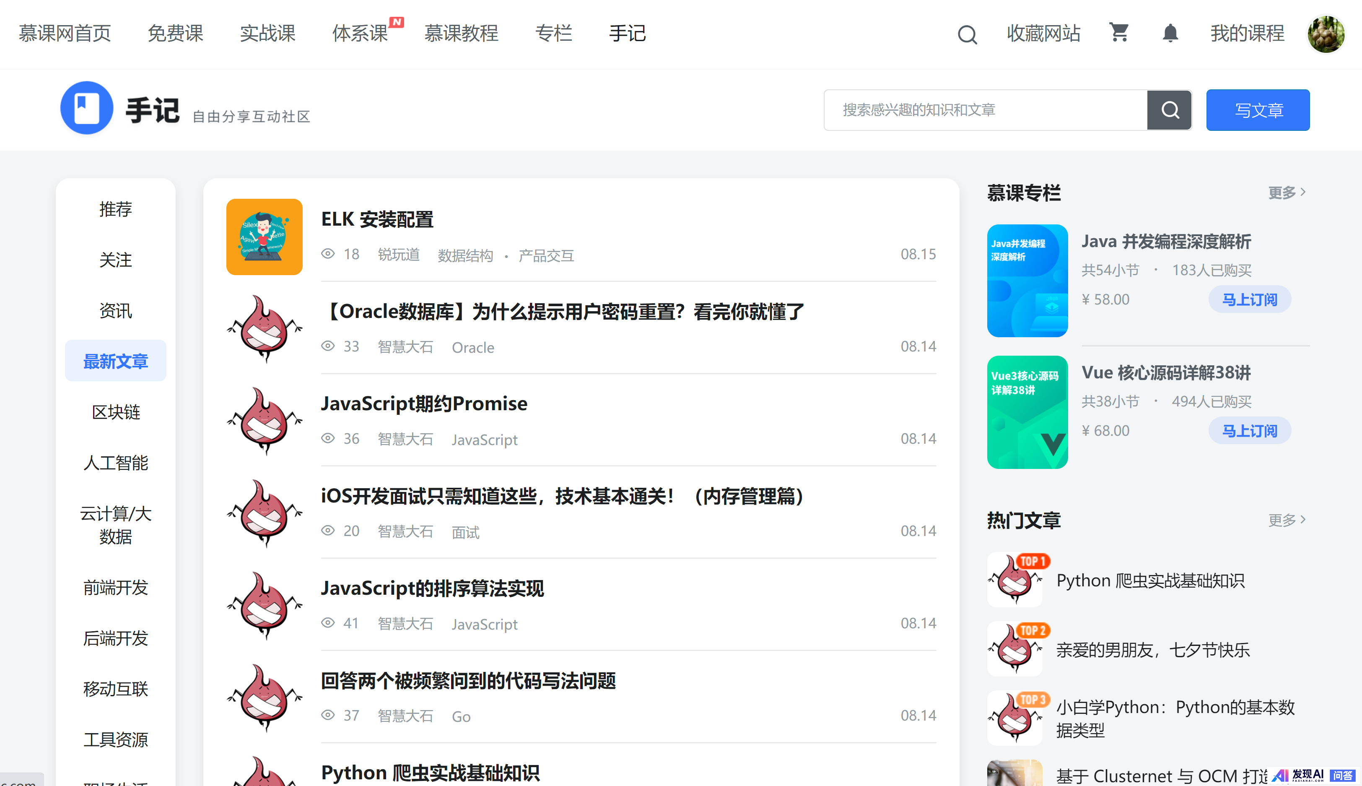Select 工具资源 category in sidebar
The height and width of the screenshot is (786, 1362).
click(115, 739)
